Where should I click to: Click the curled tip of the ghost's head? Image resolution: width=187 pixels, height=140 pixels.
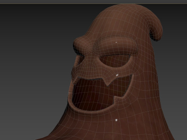(x=156, y=32)
